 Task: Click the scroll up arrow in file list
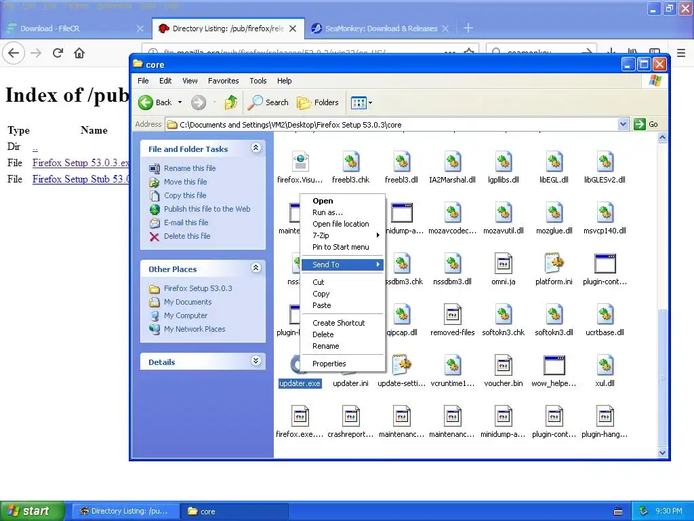pyautogui.click(x=662, y=137)
